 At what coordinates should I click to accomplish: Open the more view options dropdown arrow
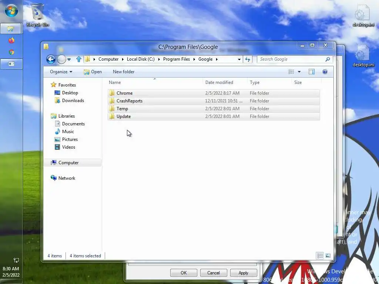299,72
